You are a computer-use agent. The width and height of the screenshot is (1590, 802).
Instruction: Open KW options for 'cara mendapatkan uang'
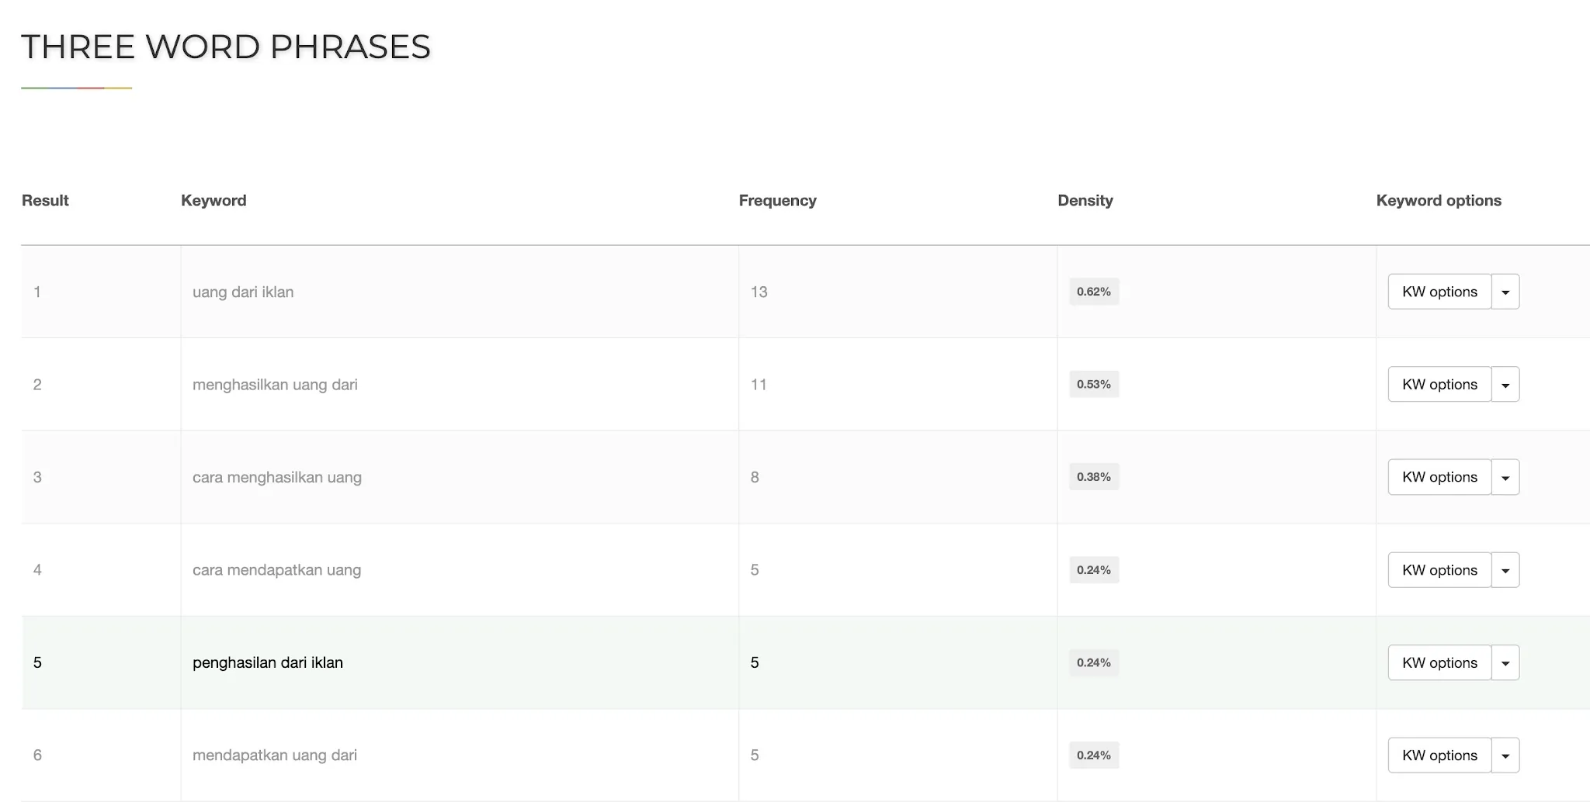tap(1439, 570)
